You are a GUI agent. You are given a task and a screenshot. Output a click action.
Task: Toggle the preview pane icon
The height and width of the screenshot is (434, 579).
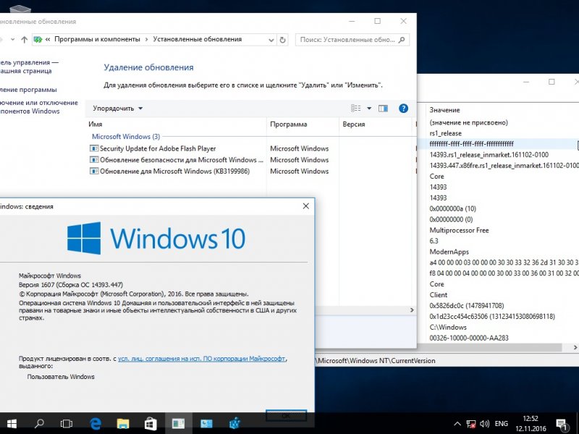pos(384,108)
